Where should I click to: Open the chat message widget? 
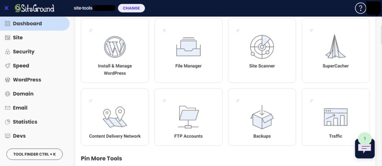[x=364, y=149]
